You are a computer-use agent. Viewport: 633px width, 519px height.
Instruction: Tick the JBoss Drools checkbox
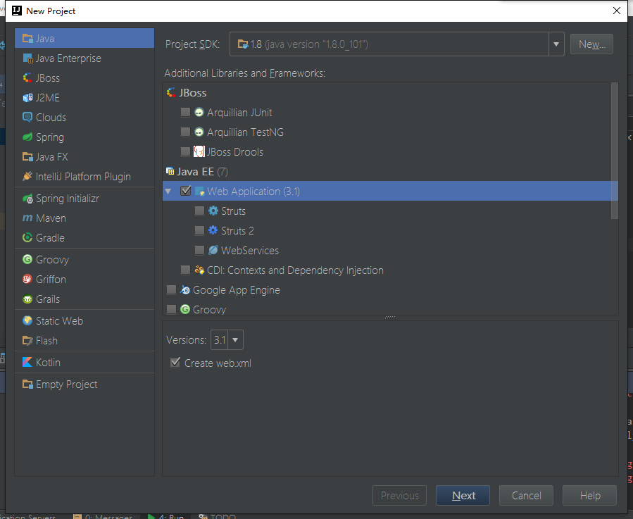[x=185, y=152]
